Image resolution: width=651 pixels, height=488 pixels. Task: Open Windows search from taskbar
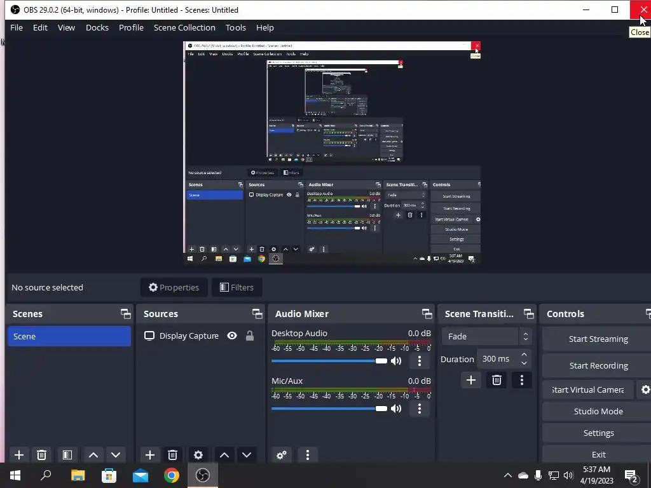pyautogui.click(x=46, y=475)
